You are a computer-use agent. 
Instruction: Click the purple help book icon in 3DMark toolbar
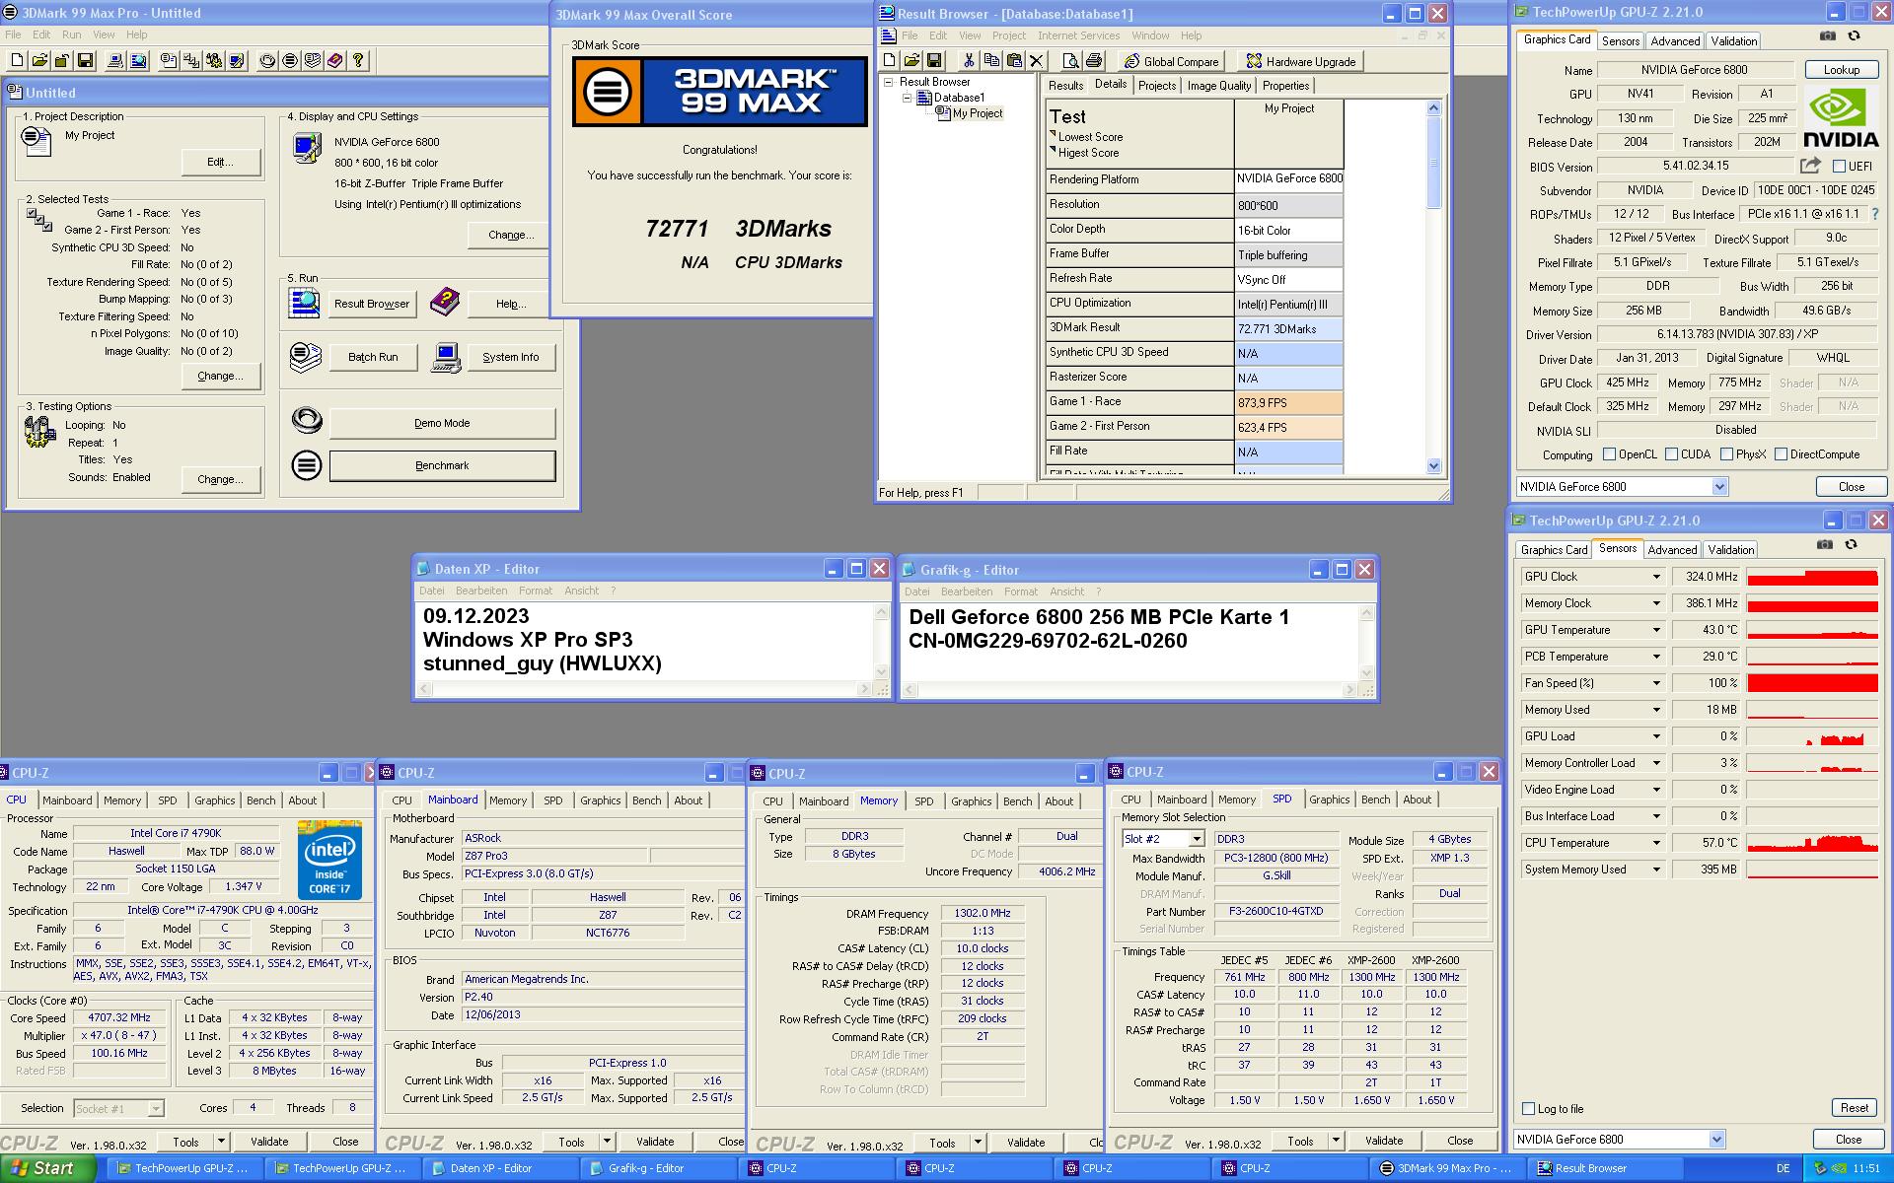pyautogui.click(x=335, y=61)
